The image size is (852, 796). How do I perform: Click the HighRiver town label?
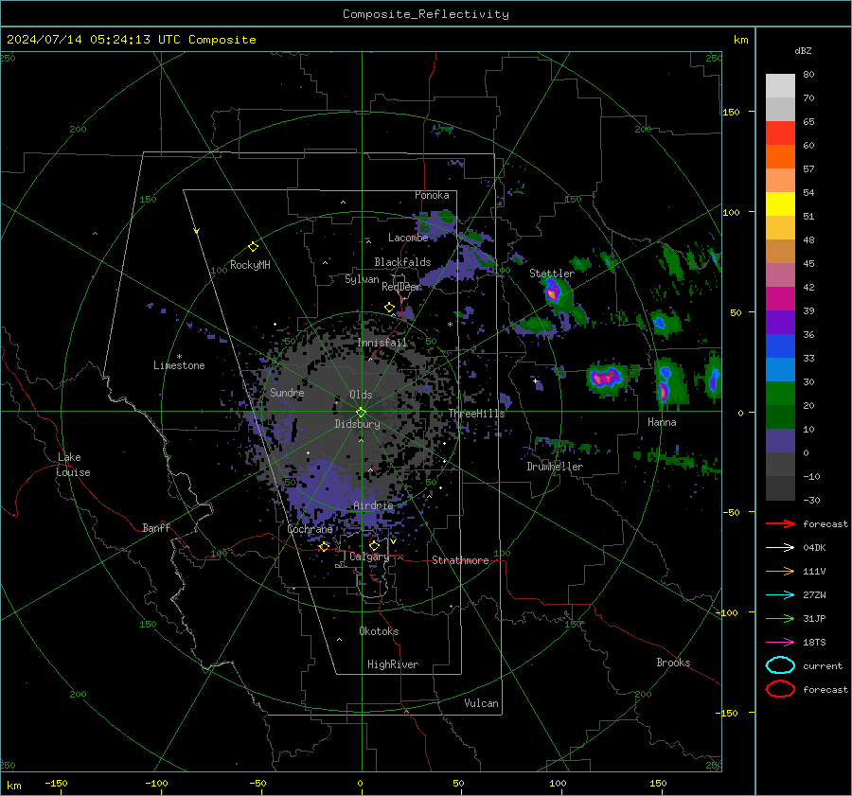tap(393, 664)
